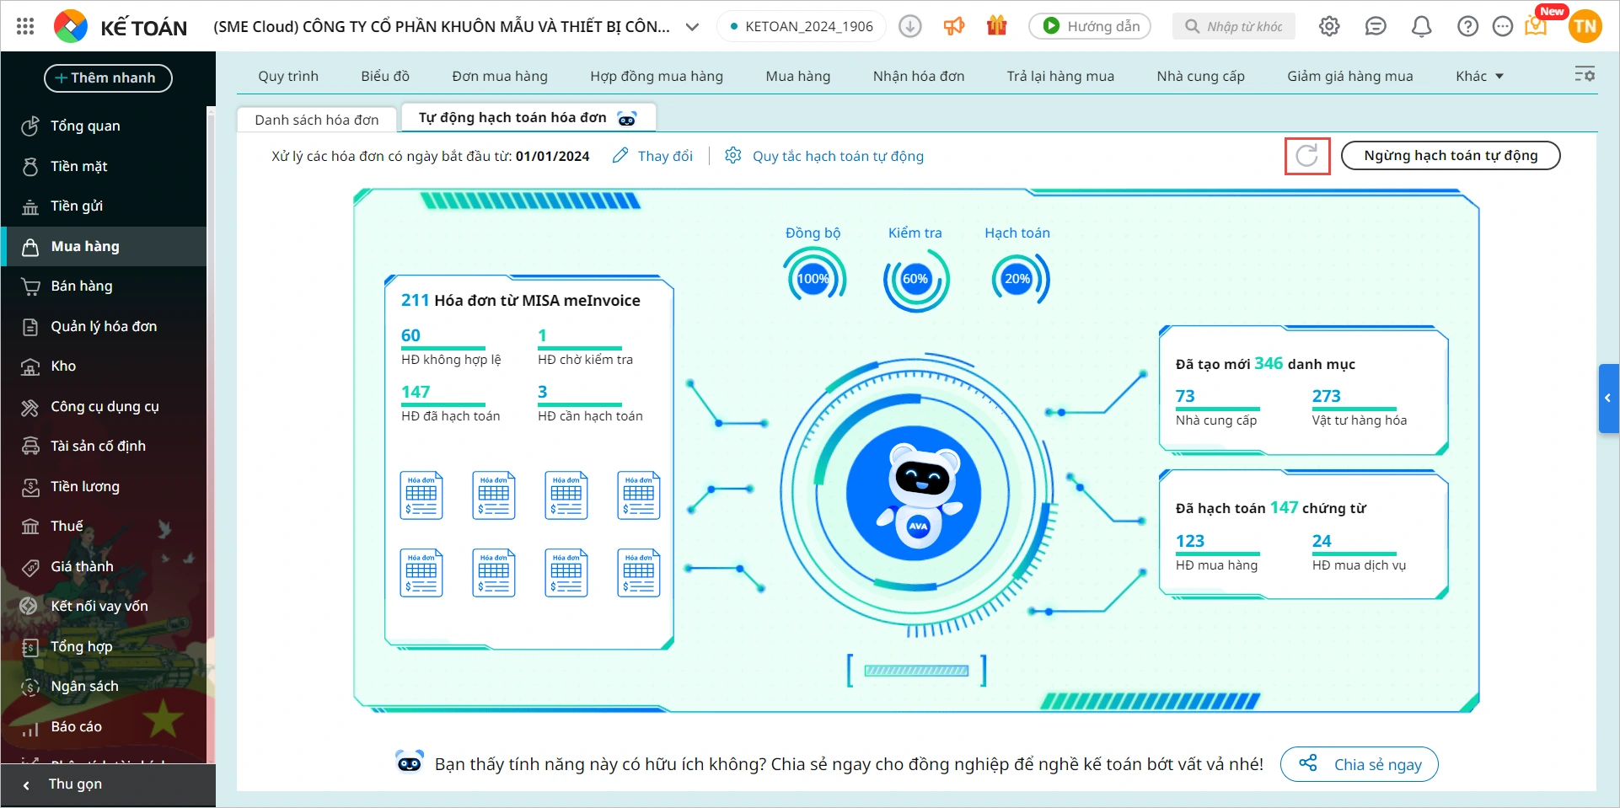Screen dimensions: 1620x808
Task: Open the Nhận hóa đơn menu tab
Action: [x=919, y=76]
